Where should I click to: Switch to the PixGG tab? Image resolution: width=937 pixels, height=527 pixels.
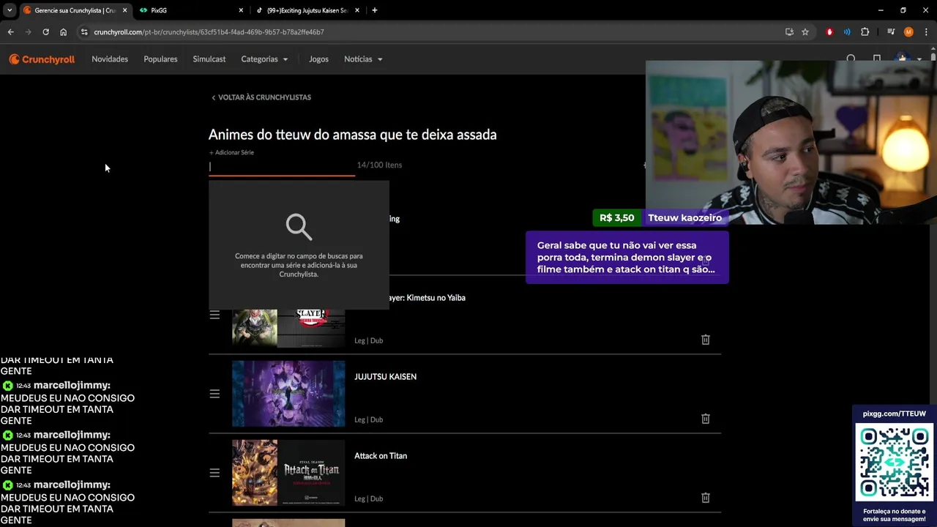pos(190,10)
